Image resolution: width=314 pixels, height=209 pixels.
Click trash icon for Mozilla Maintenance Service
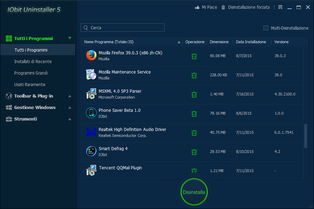(194, 75)
